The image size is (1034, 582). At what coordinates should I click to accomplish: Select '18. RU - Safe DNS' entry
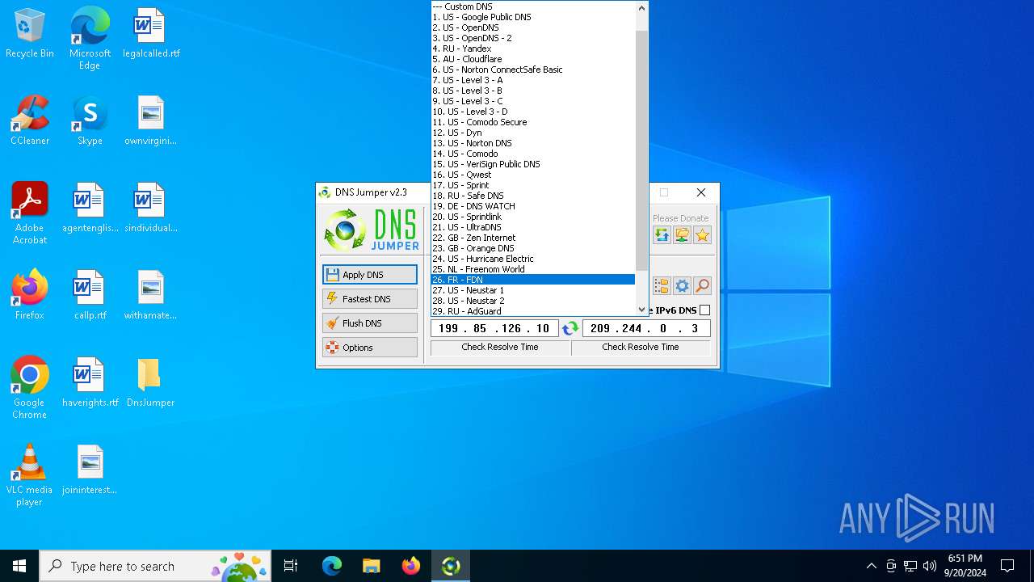(x=533, y=196)
